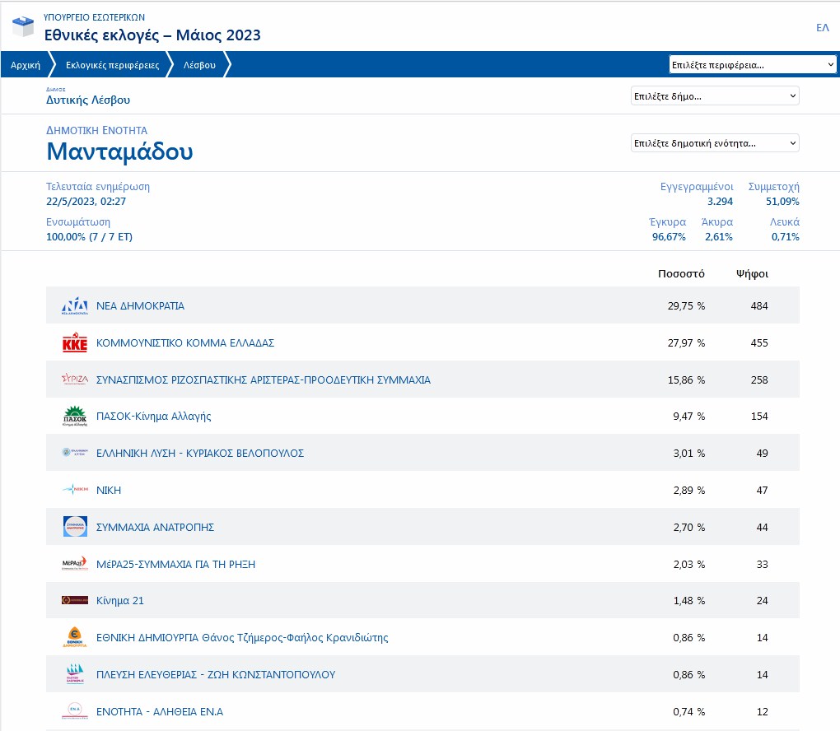This screenshot has width=840, height=731.
Task: Open the Δυτικής Λέσβου municipality link
Action: [x=88, y=100]
